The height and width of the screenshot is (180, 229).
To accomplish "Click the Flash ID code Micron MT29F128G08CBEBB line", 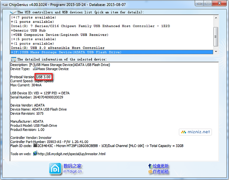I will point(97,146).
